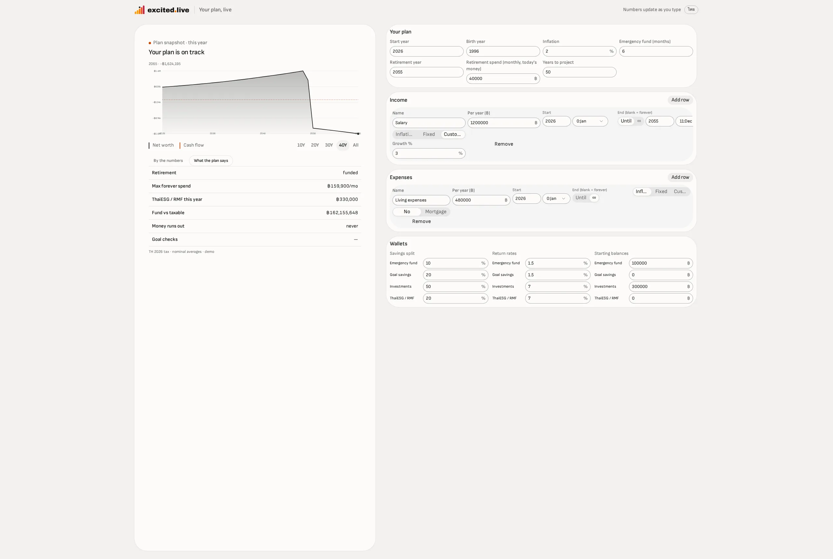Viewport: 833px width, 559px height.
Task: Open Living expenses start month dropdown
Action: 556,199
